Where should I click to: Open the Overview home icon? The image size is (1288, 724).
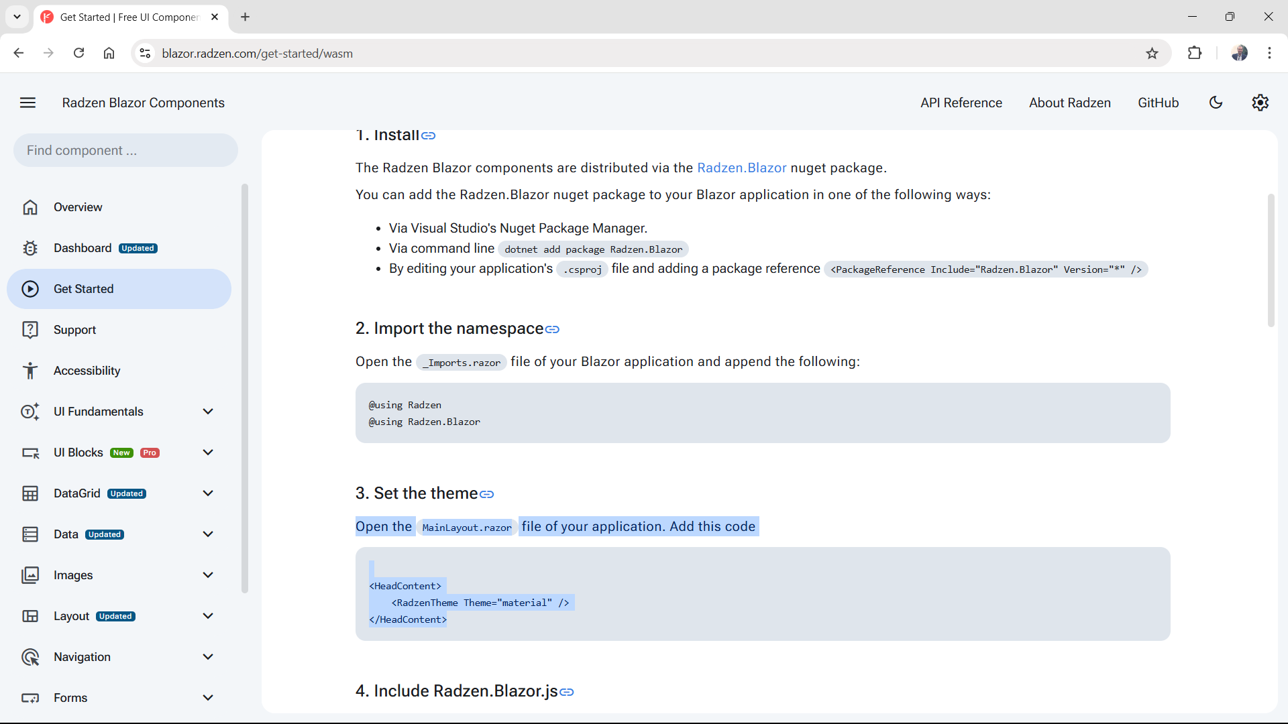click(x=30, y=207)
